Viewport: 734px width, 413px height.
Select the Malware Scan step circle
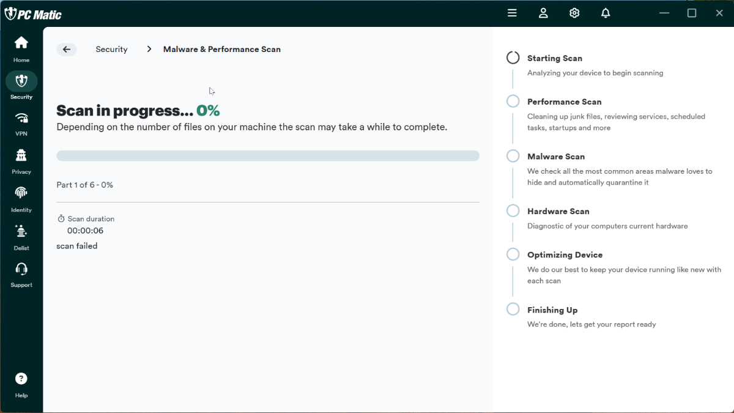[x=513, y=156]
